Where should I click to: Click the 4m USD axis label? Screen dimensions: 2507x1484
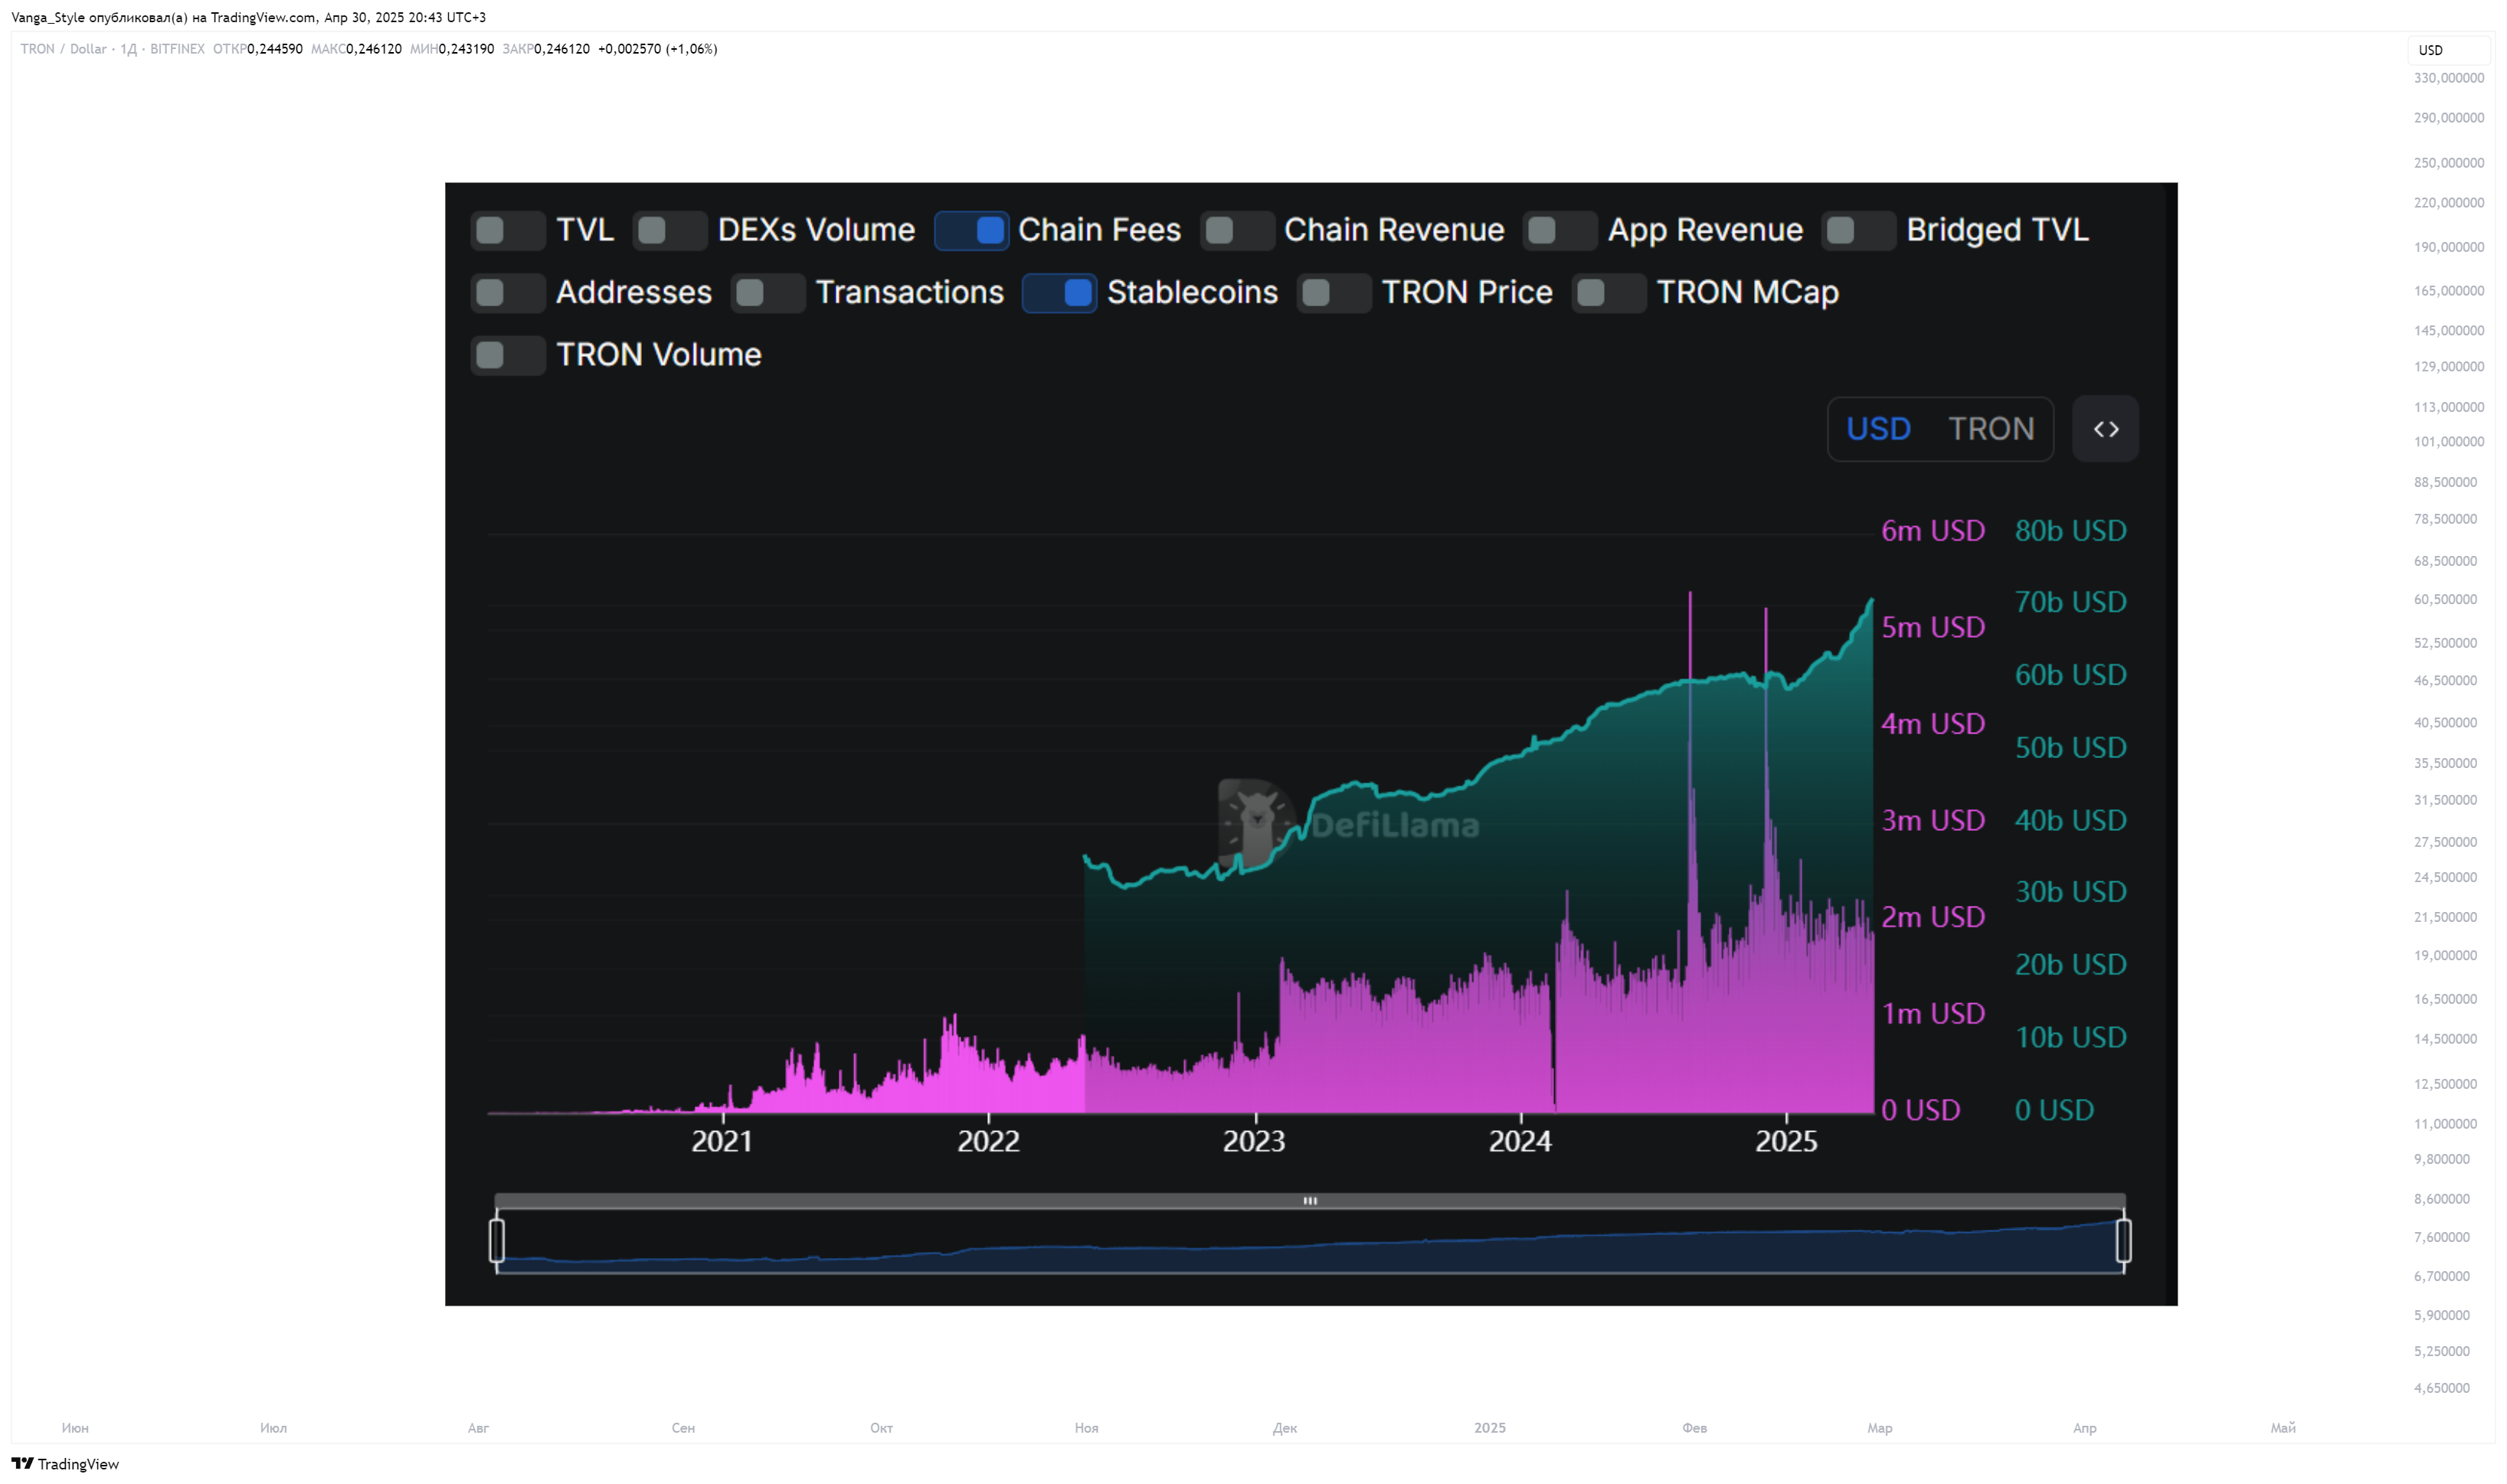(x=1932, y=724)
